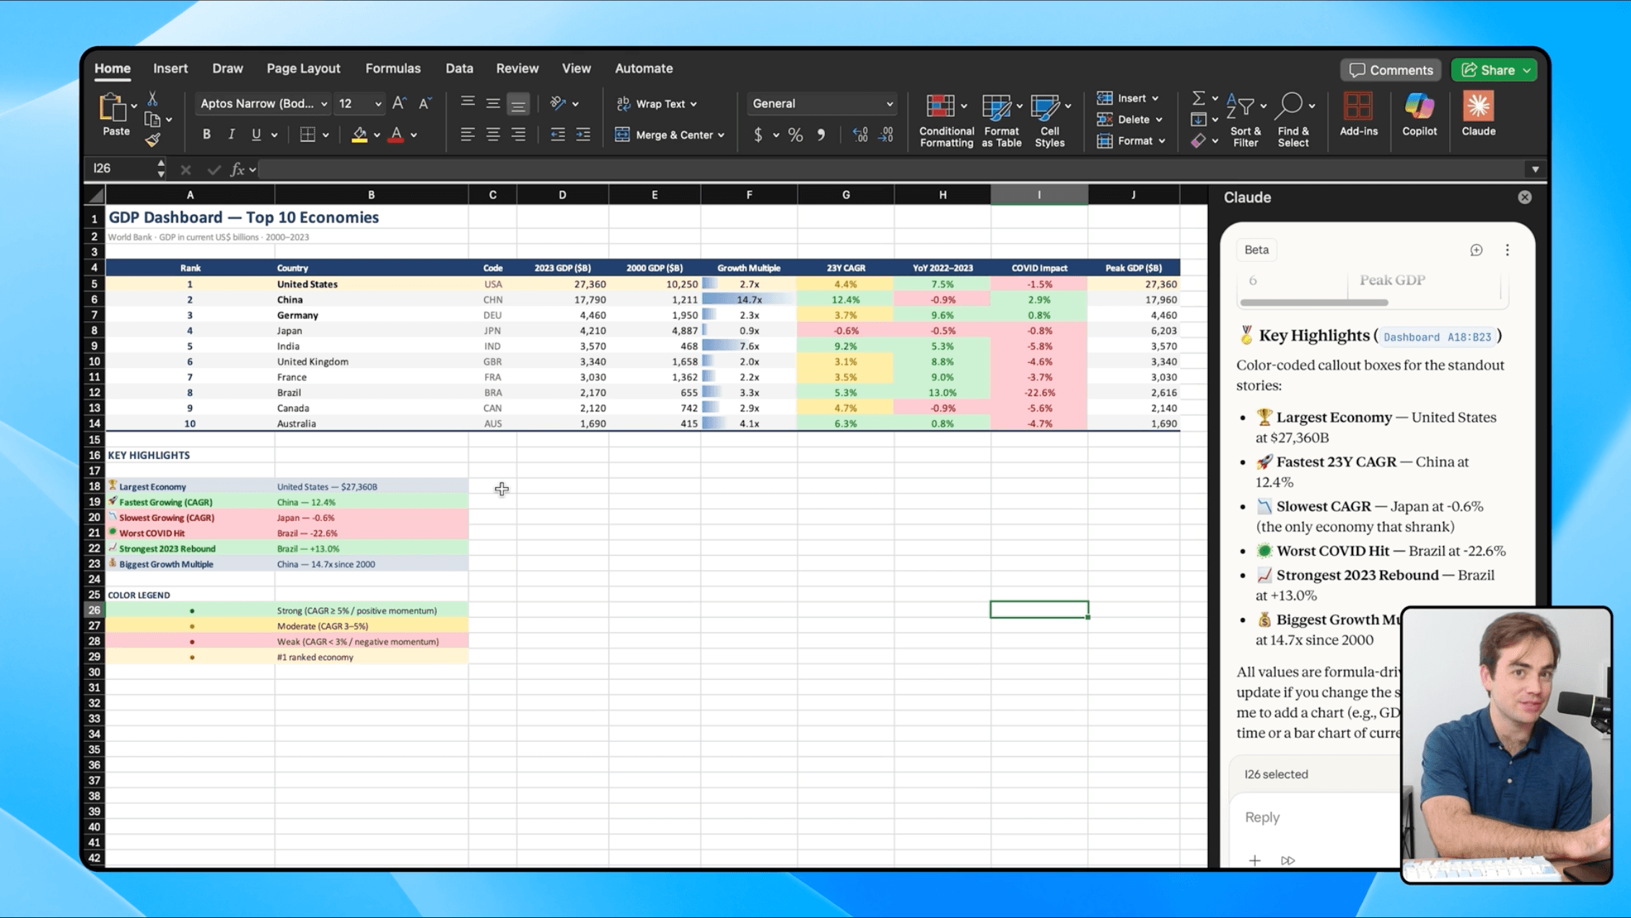Switch to the Formulas ribbon tab
This screenshot has width=1631, height=918.
pos(393,68)
